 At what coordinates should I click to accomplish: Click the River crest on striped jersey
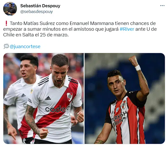pyautogui.click(x=124, y=105)
